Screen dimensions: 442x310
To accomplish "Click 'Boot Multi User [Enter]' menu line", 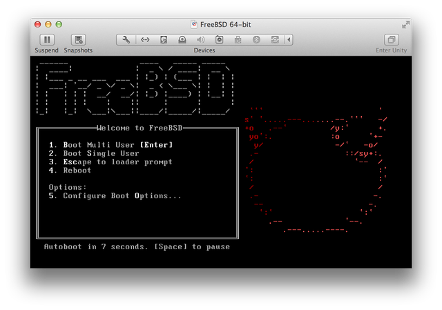I will click(x=110, y=145).
